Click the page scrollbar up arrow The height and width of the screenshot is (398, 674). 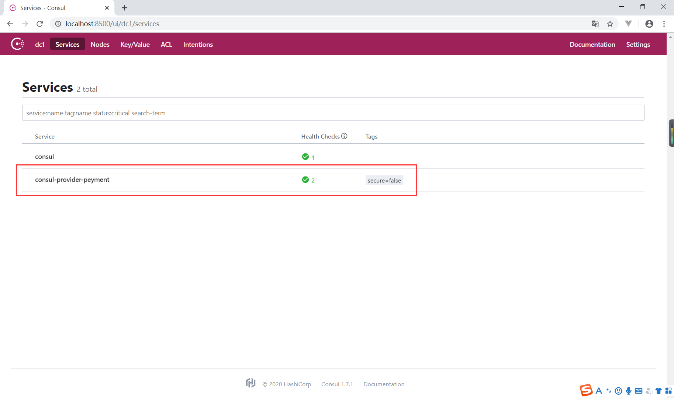(670, 36)
